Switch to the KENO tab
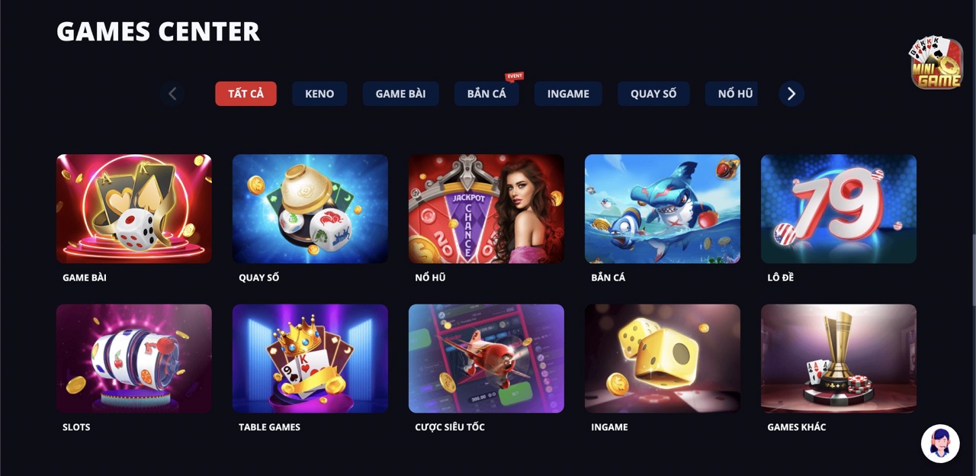The image size is (976, 476). (319, 94)
